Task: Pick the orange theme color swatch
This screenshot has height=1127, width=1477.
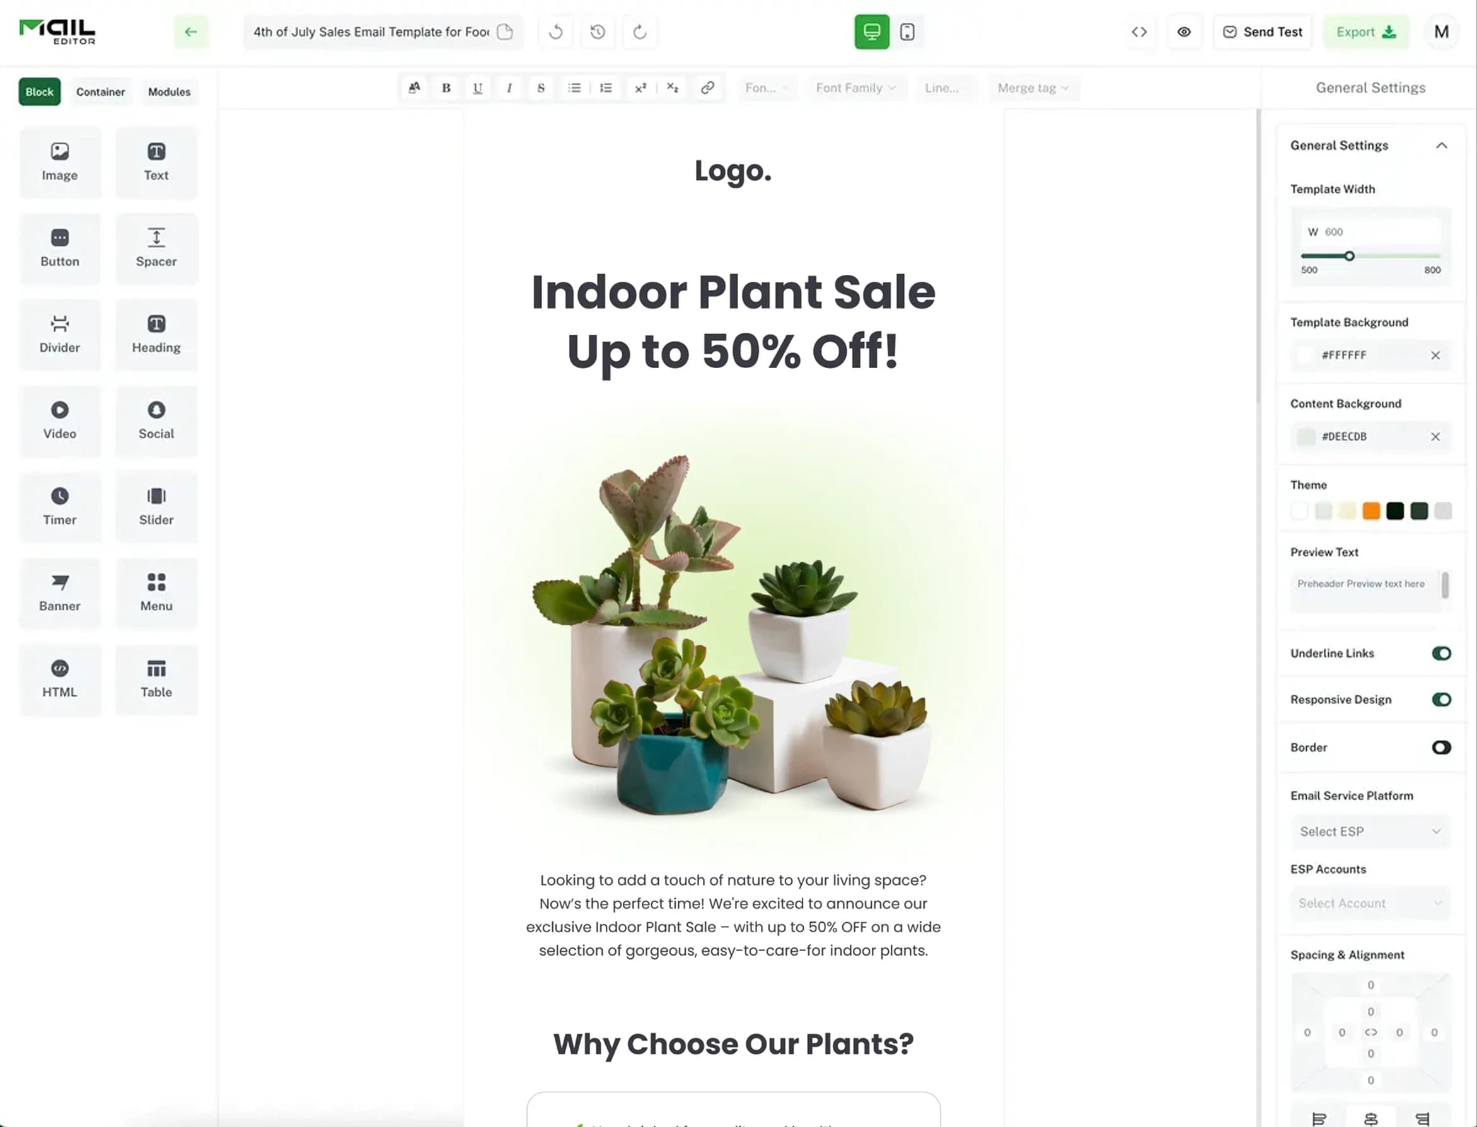Action: pyautogui.click(x=1371, y=511)
